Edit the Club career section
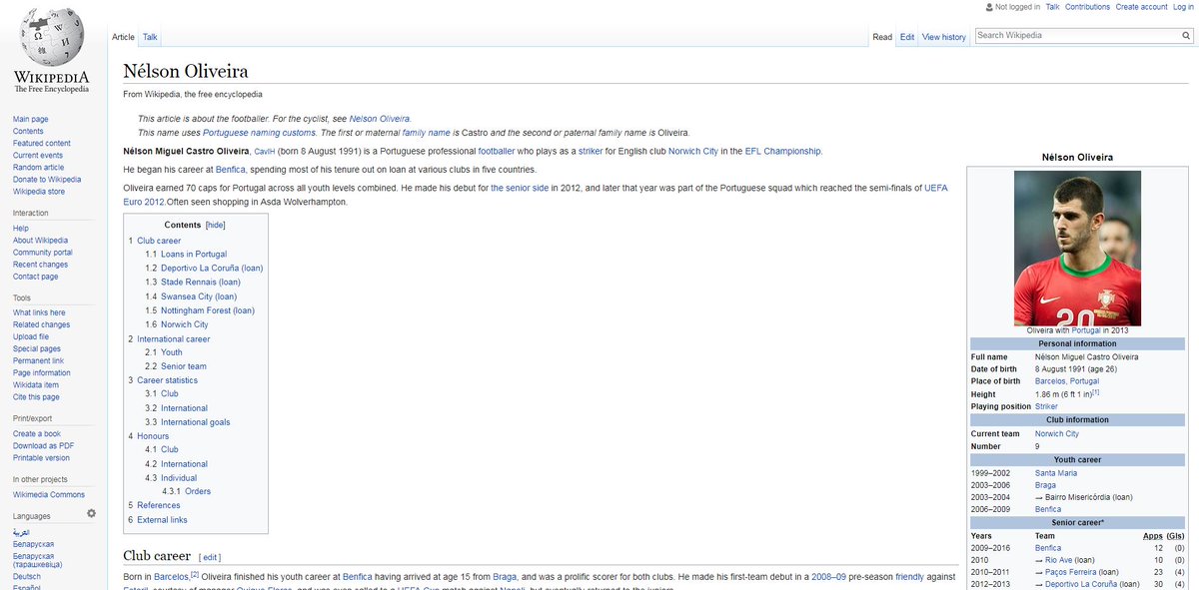Screen dimensions: 1199x590 coord(210,557)
